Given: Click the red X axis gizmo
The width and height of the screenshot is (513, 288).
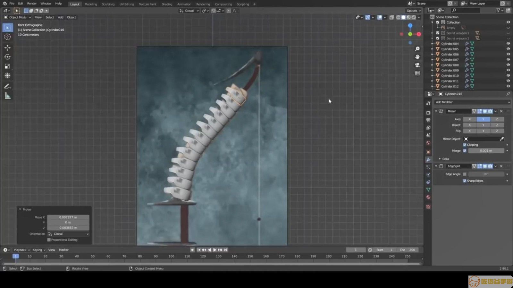Looking at the screenshot, I should click(419, 34).
